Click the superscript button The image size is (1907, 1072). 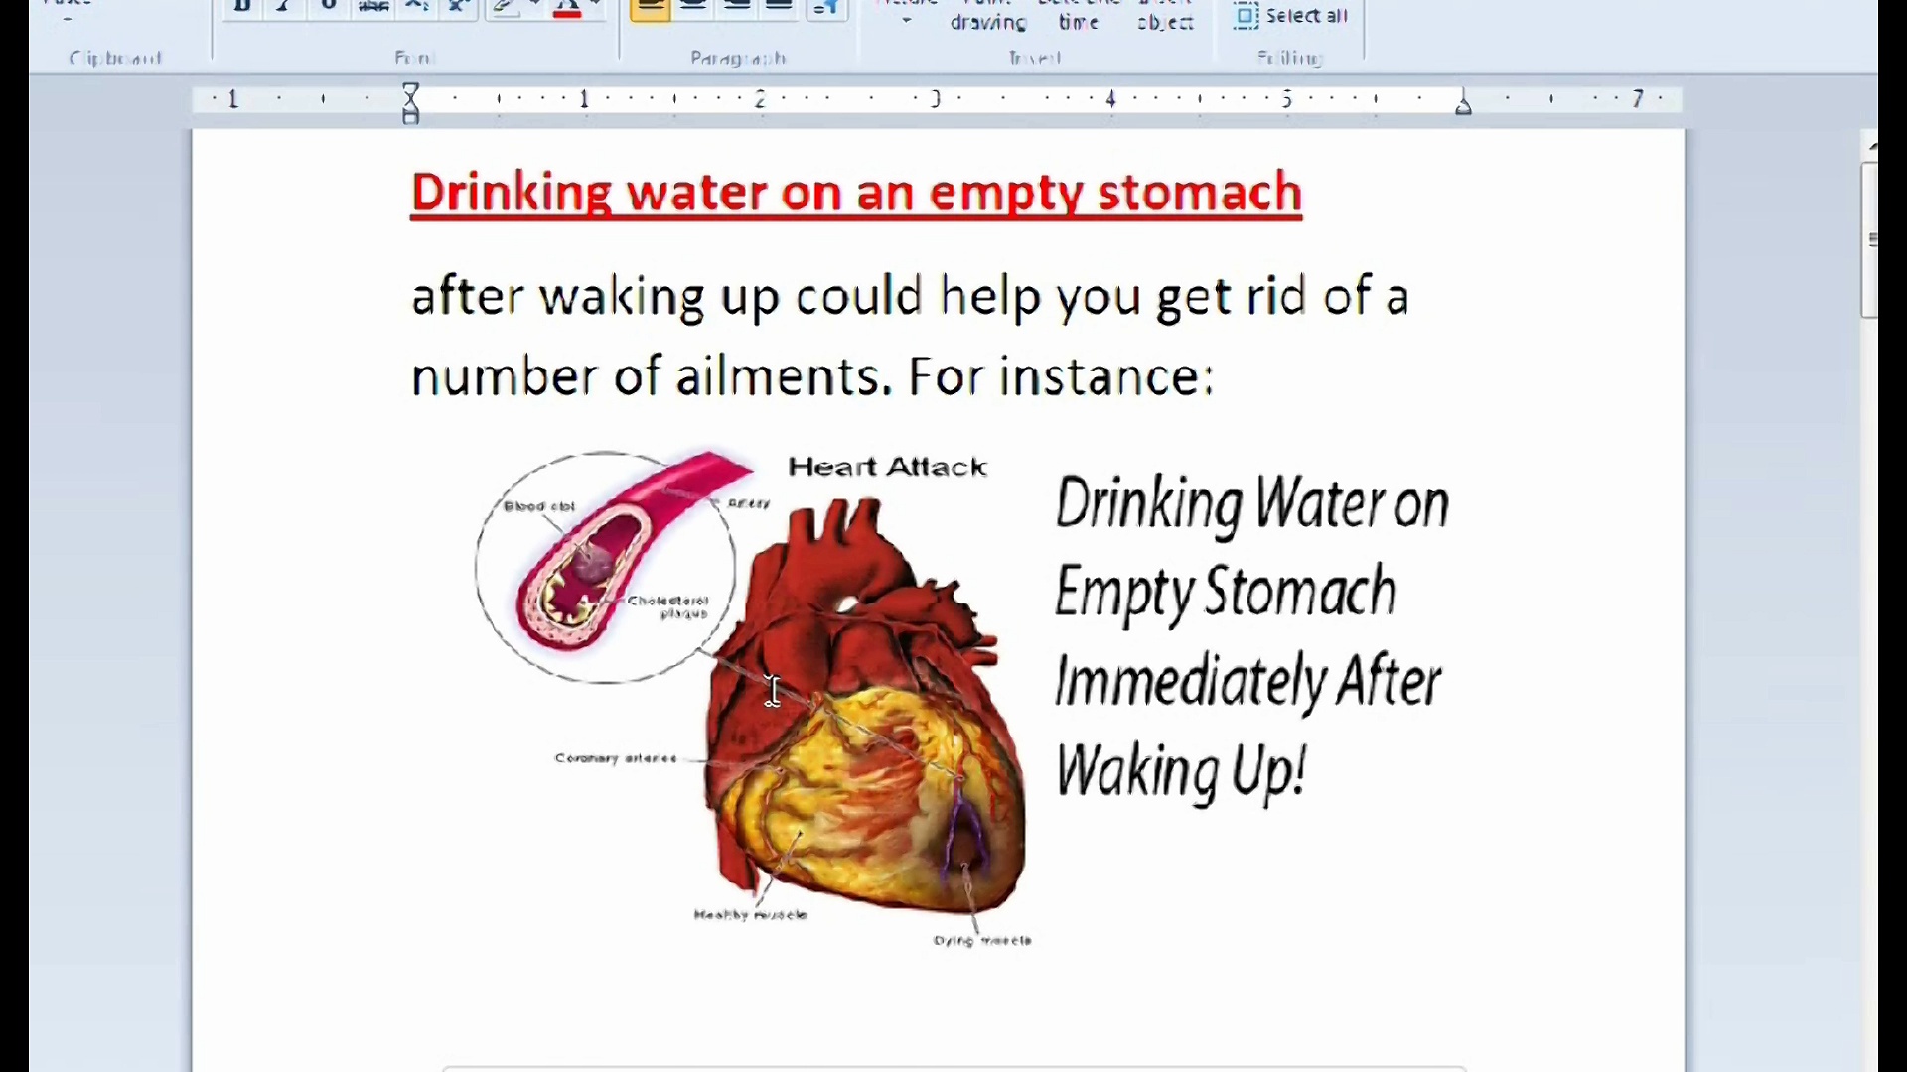(460, 7)
